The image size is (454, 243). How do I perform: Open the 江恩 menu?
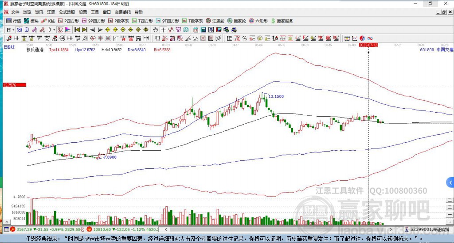51,12
